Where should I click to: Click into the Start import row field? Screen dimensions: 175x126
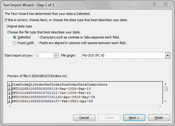click(45, 55)
